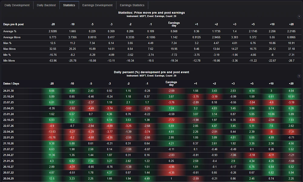Open the Earnings Statistics tab
Image resolution: width=303 pixels, height=182 pixels.
(132, 5)
